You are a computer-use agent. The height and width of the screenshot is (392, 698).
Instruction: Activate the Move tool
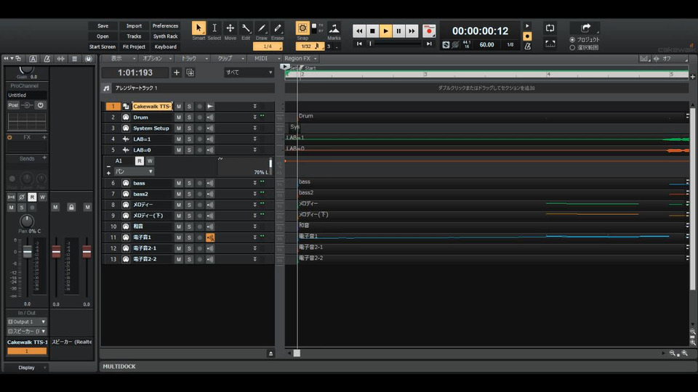[x=230, y=29]
